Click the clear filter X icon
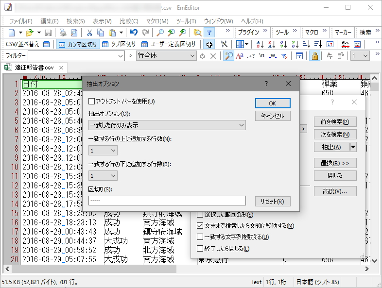Screen dimensions: 382x288 [213, 56]
